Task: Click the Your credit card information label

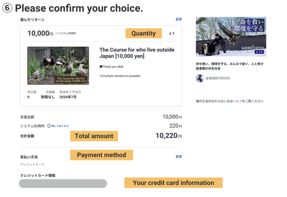Action: pos(173,183)
